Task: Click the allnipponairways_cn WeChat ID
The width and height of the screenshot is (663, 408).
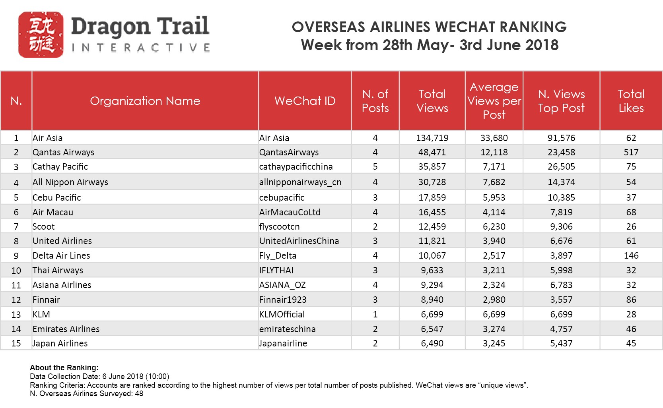Action: point(300,182)
